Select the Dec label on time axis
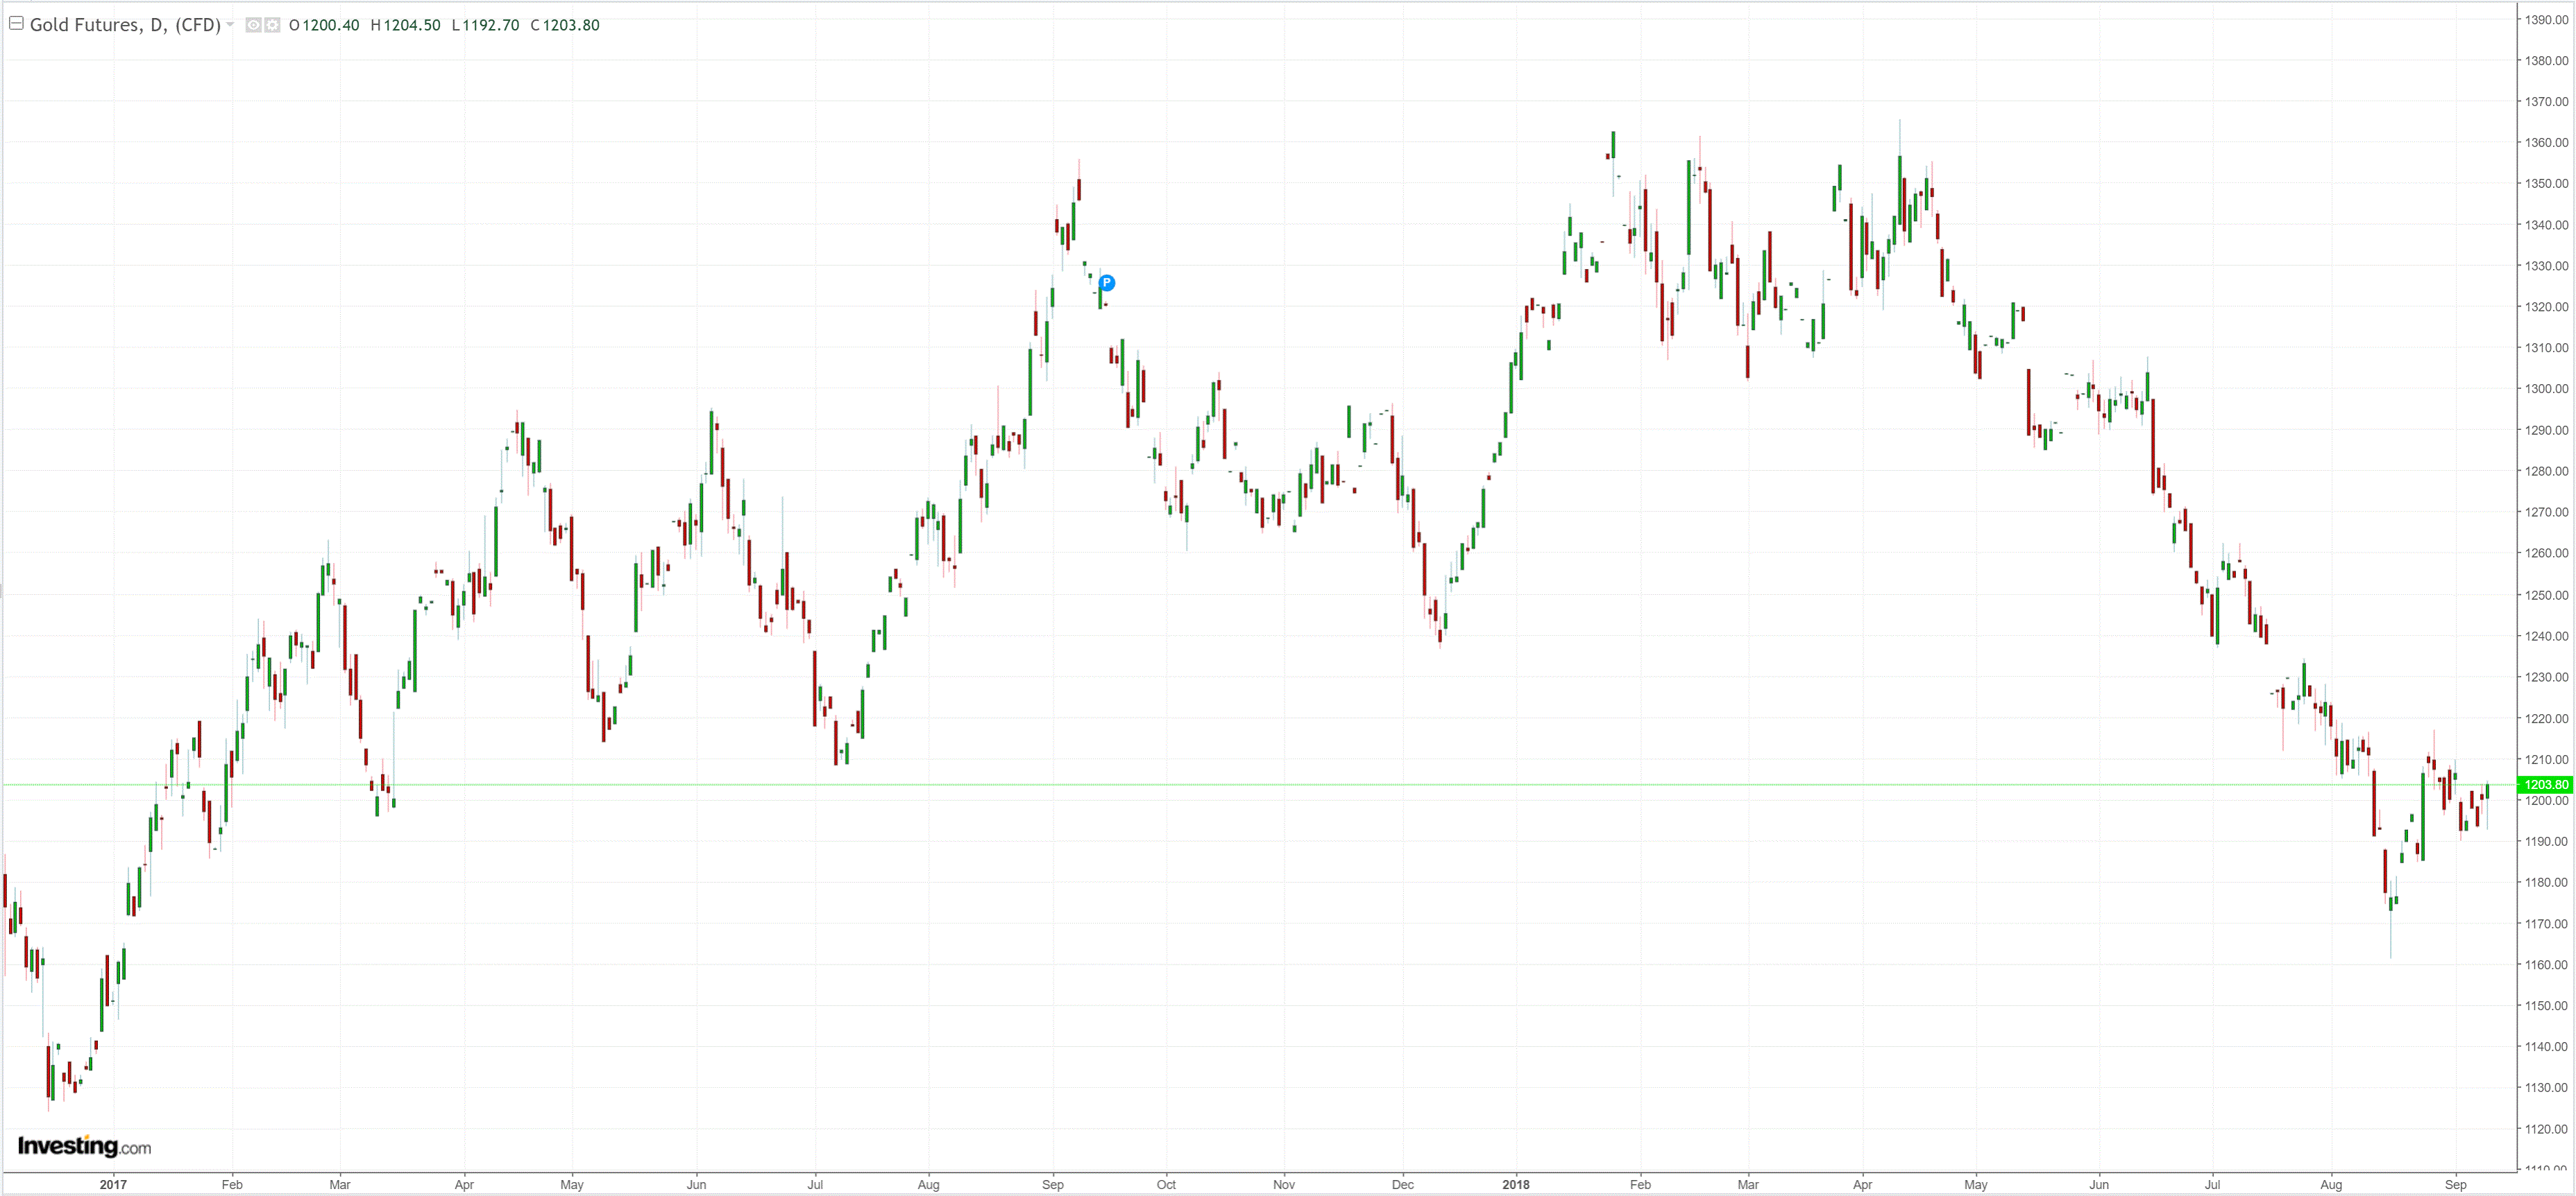2576x1196 pixels. [1403, 1184]
